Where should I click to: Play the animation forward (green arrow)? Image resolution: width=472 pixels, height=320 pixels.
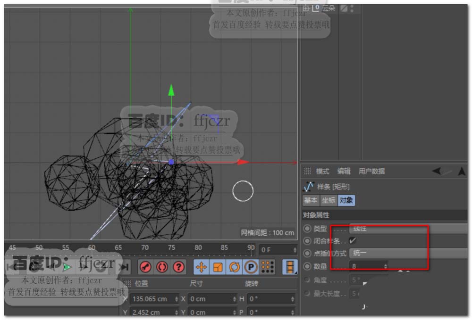[67, 267]
